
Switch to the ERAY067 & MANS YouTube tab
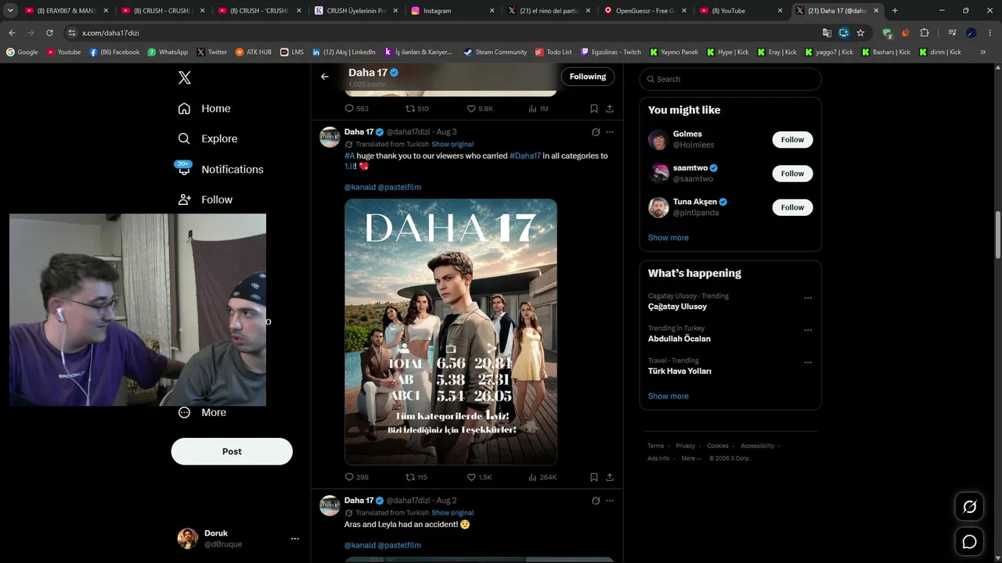point(65,11)
